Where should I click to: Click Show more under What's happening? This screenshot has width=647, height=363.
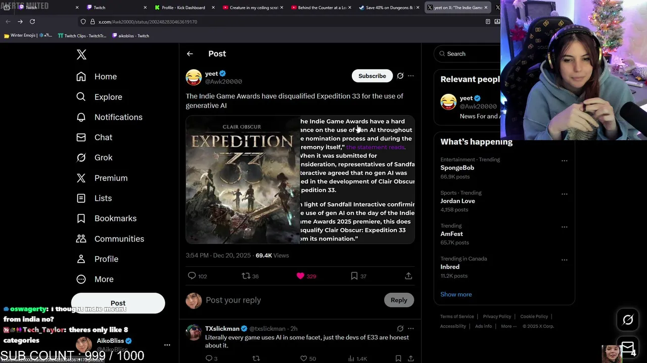click(456, 294)
